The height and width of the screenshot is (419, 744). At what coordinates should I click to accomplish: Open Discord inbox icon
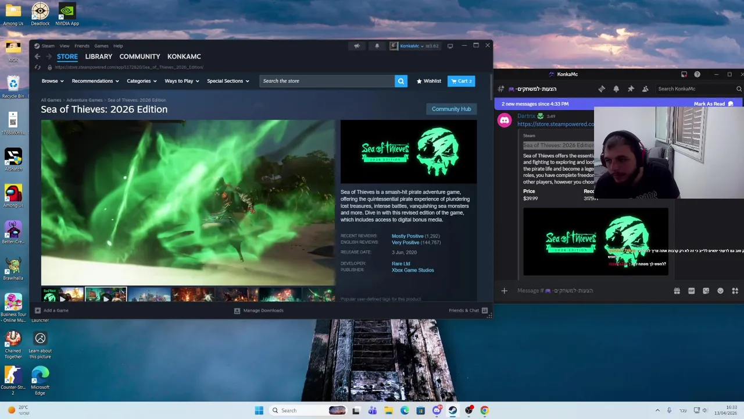(684, 74)
